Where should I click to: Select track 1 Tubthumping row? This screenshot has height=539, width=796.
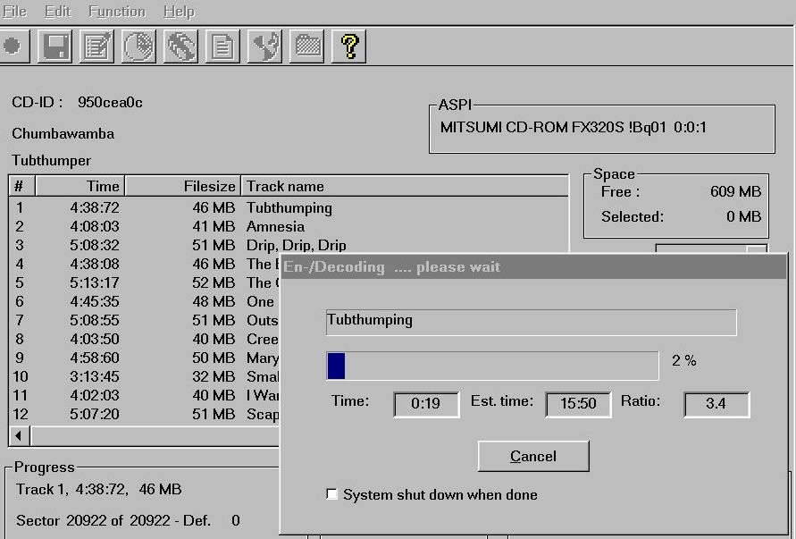pos(289,207)
